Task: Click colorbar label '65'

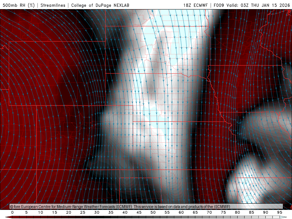Action: [x=195, y=212]
